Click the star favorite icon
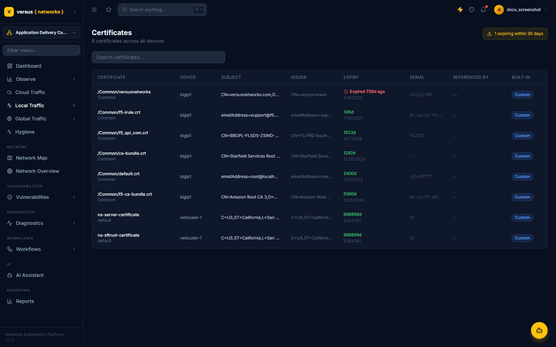 tap(108, 10)
